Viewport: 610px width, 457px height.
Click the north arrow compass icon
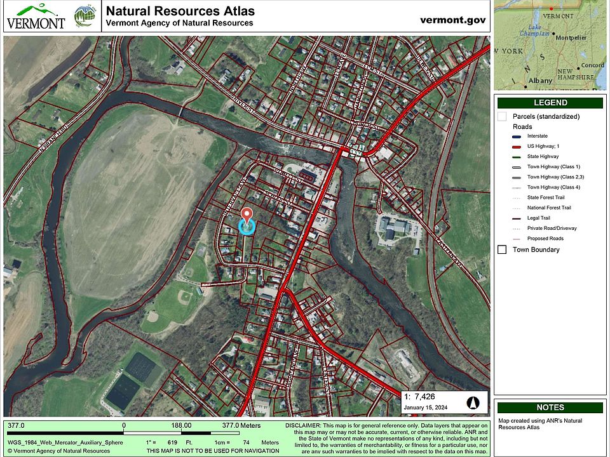point(473,402)
